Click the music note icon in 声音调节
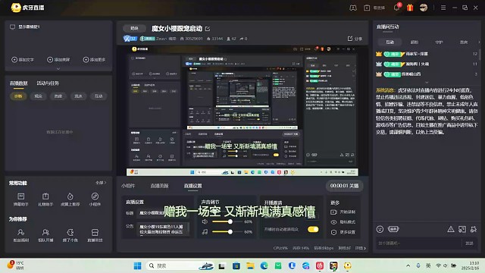 [x=205, y=232]
